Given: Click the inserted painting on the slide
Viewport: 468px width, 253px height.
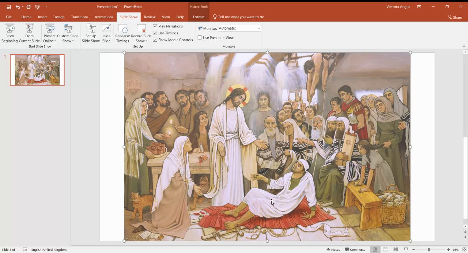Looking at the screenshot, I should pyautogui.click(x=267, y=147).
